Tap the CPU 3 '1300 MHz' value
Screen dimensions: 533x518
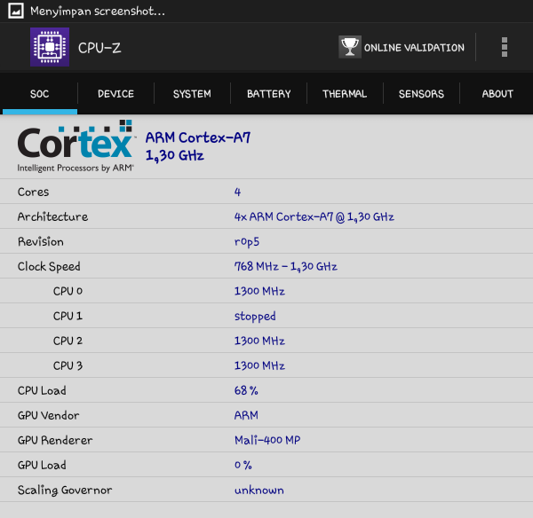[x=259, y=365]
